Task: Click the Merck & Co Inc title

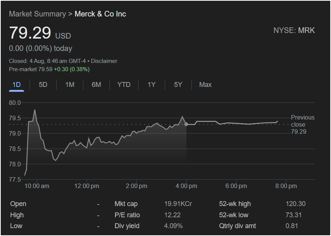Action: (100, 14)
